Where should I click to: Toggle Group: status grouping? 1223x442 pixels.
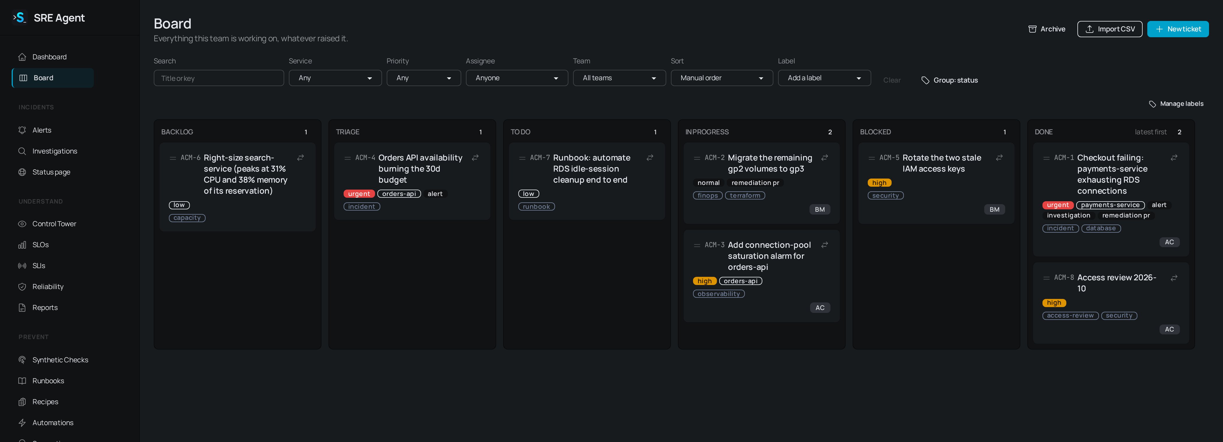(x=950, y=80)
